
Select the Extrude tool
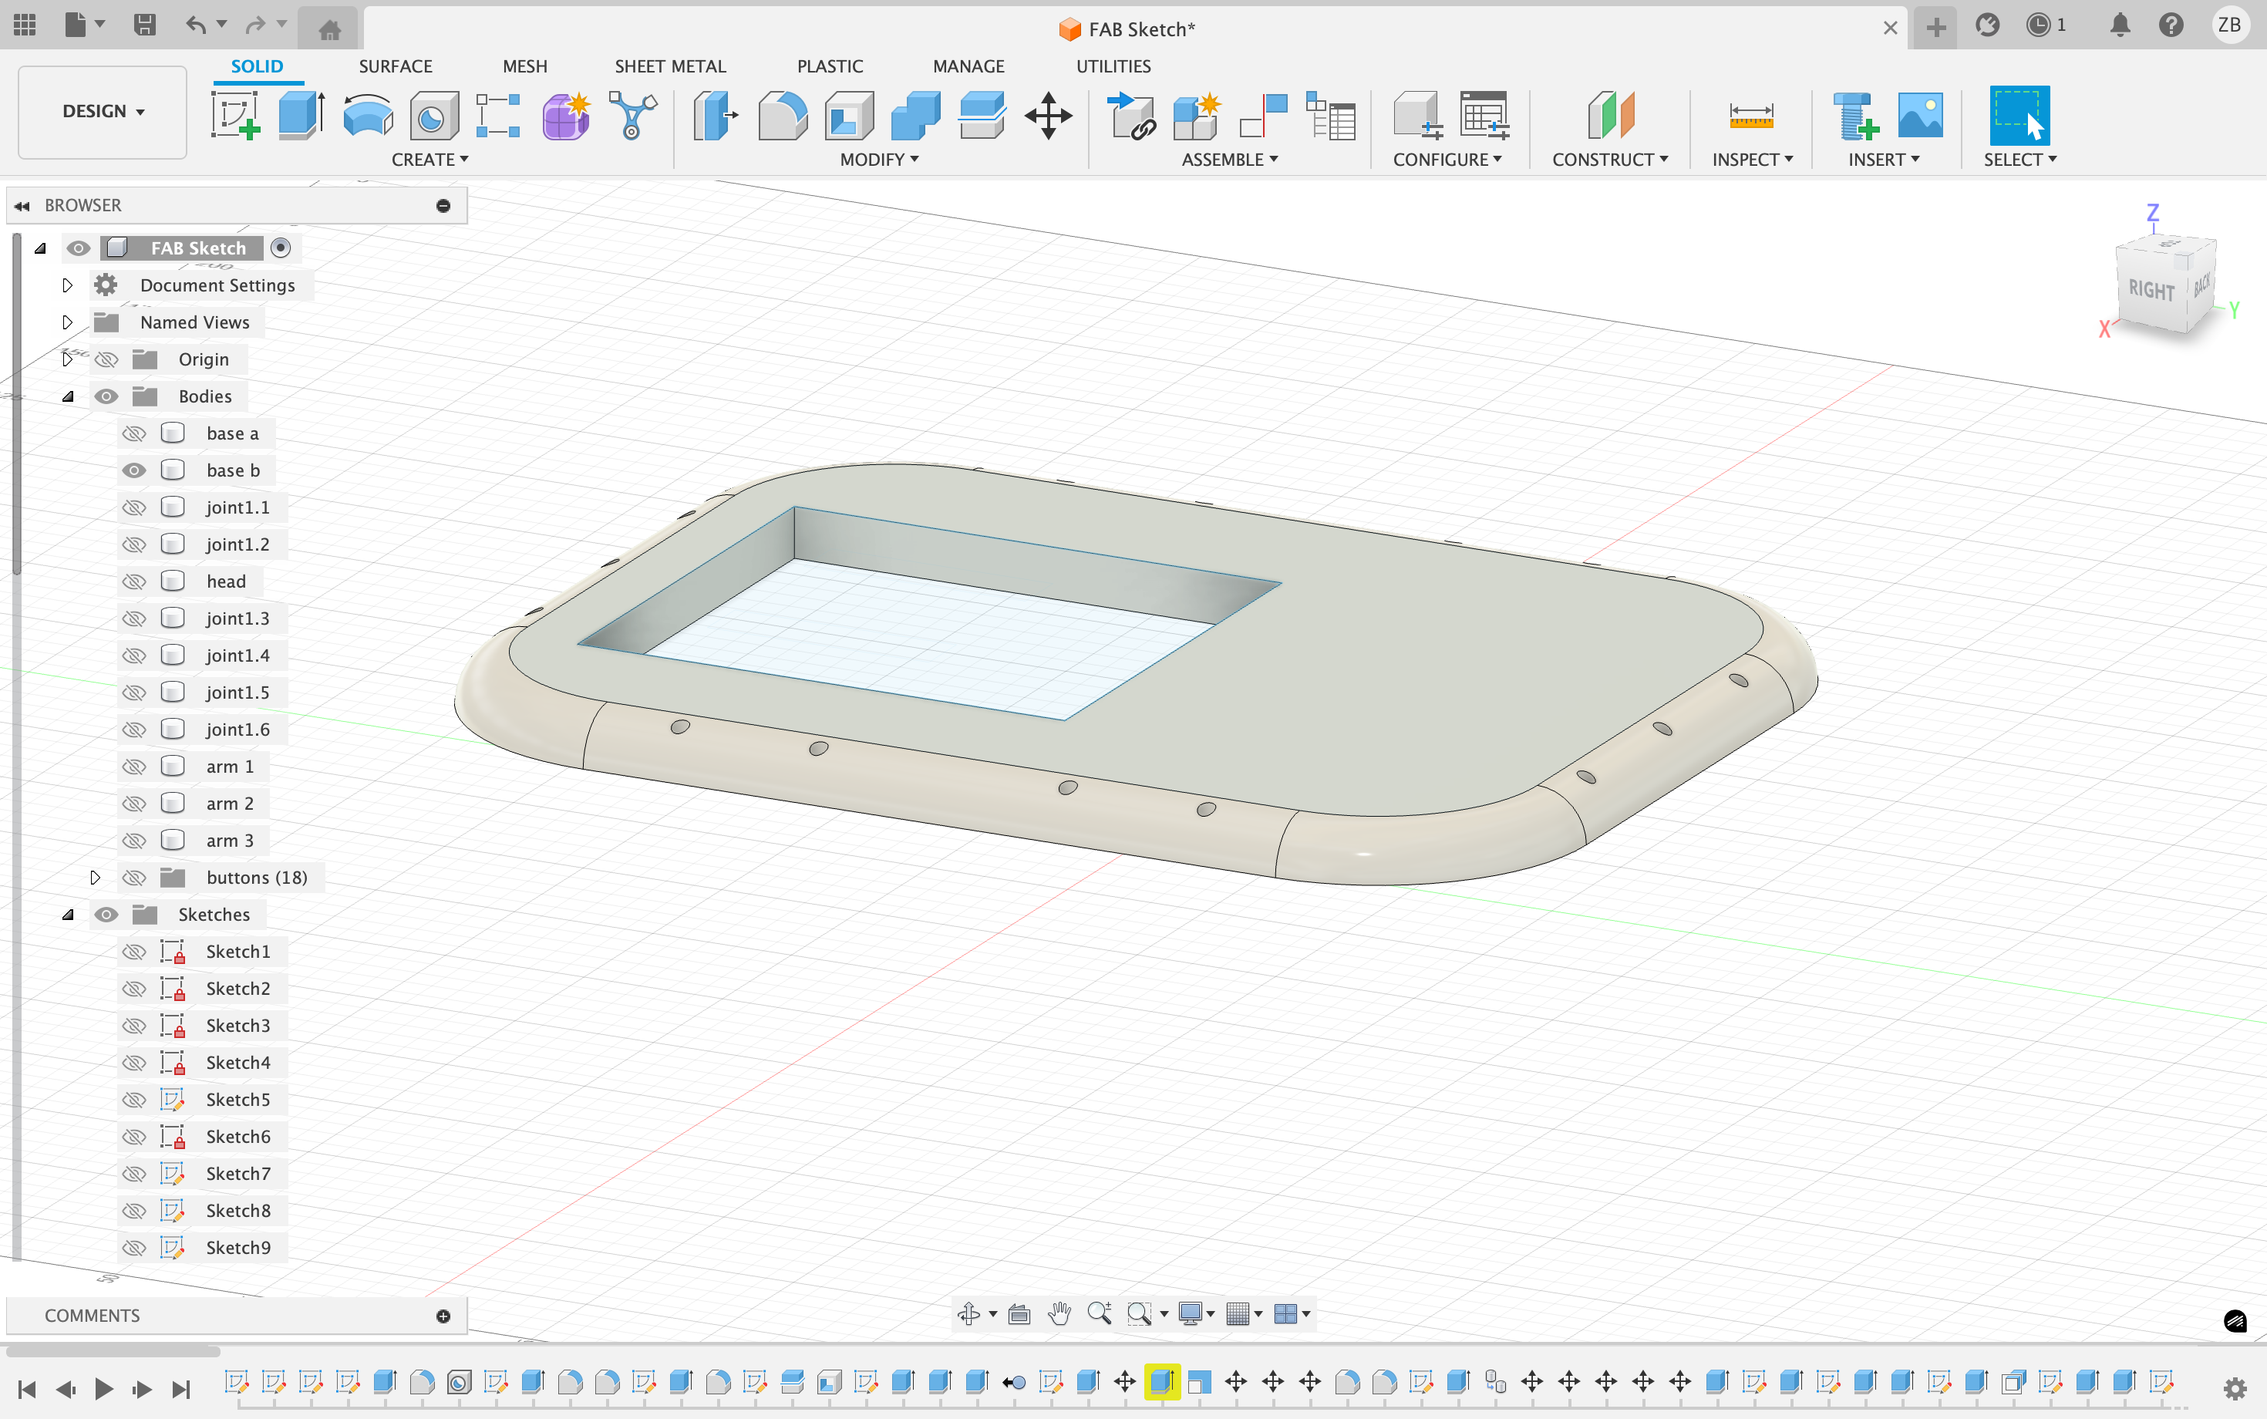point(301,116)
